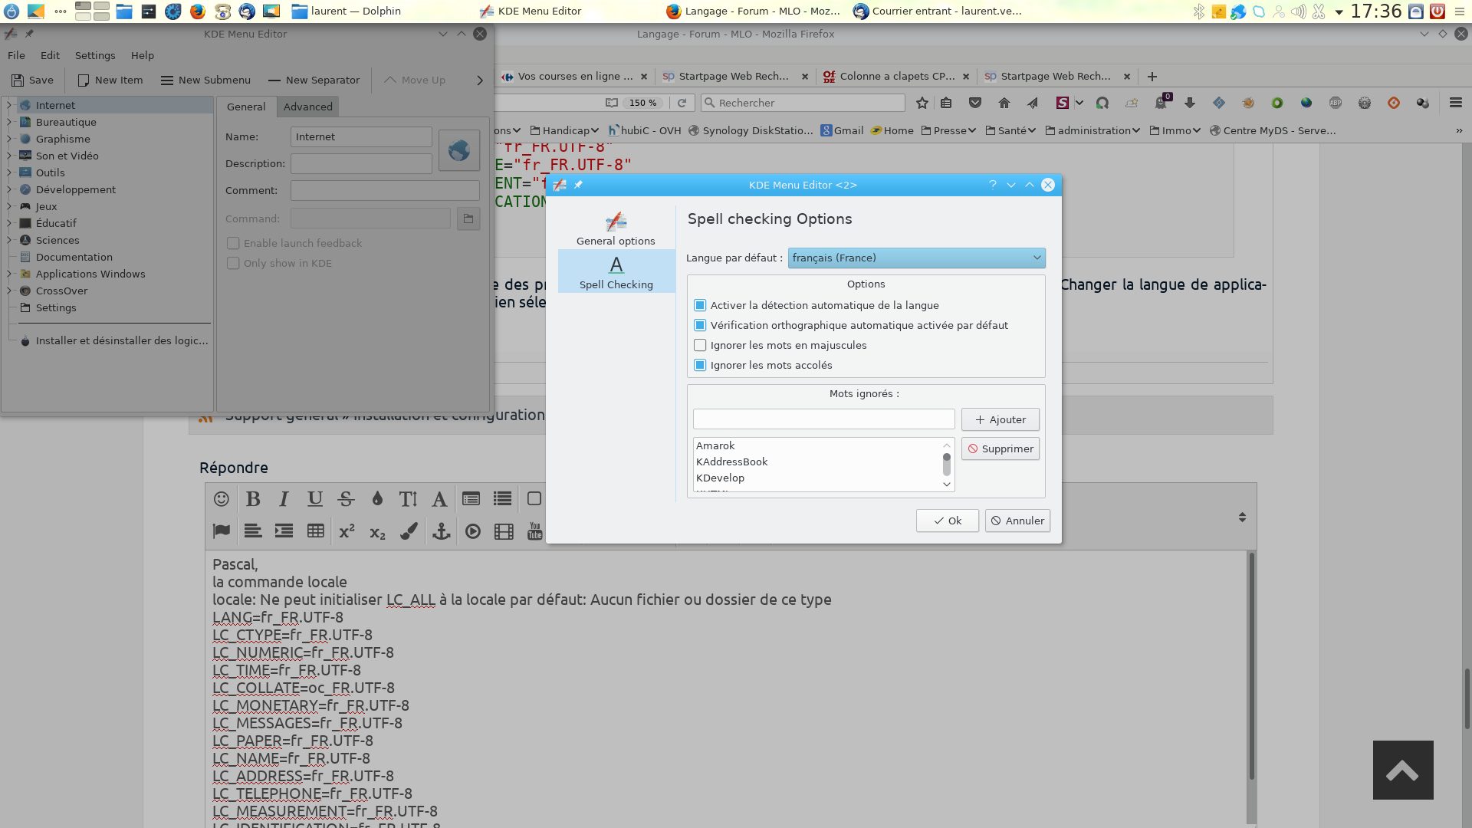1472x828 pixels.
Task: Expand the Bureautique tree category
Action: tap(9, 122)
